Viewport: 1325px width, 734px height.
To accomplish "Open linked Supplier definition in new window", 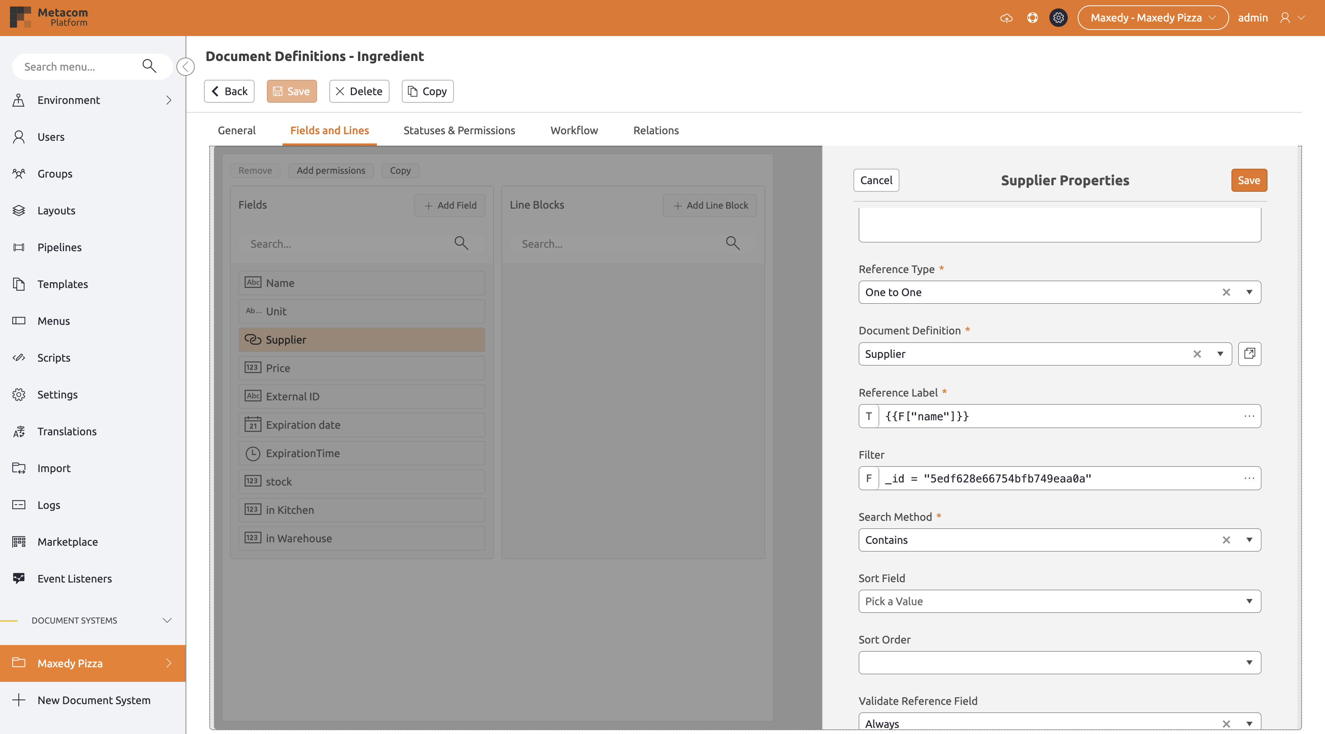I will [1249, 354].
